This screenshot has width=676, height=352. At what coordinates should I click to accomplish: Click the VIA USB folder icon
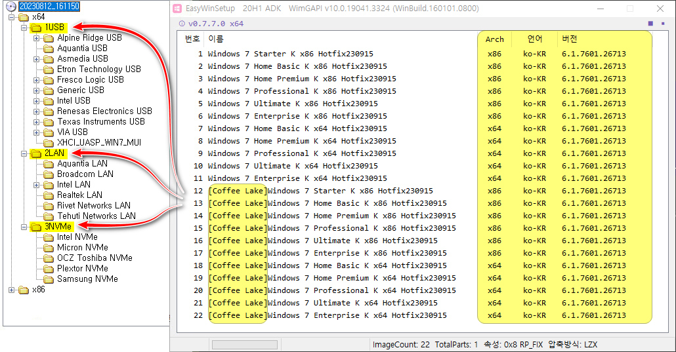49,132
